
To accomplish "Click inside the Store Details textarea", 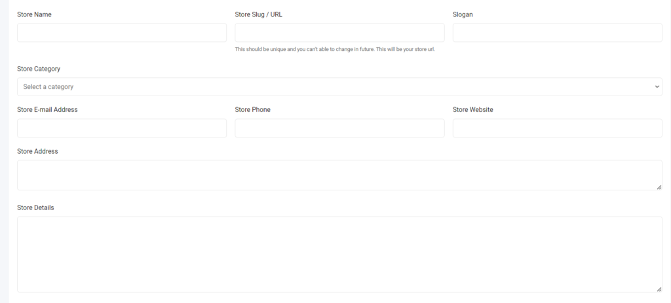I will (339, 255).
